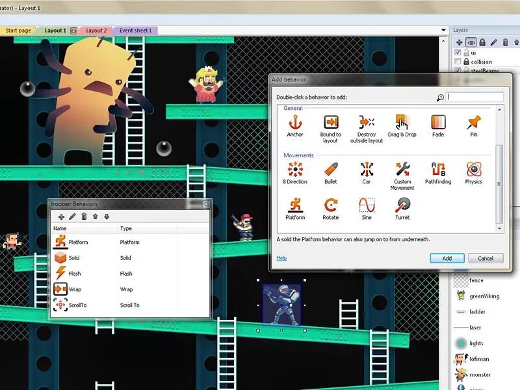This screenshot has width=520, height=390.
Task: Click Cancel in Add behavior dialog
Action: 486,258
